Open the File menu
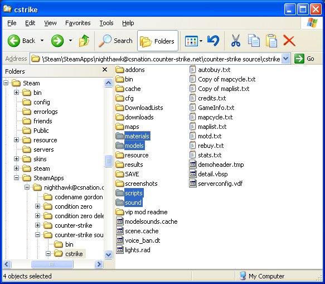325x284 pixels. (12, 23)
